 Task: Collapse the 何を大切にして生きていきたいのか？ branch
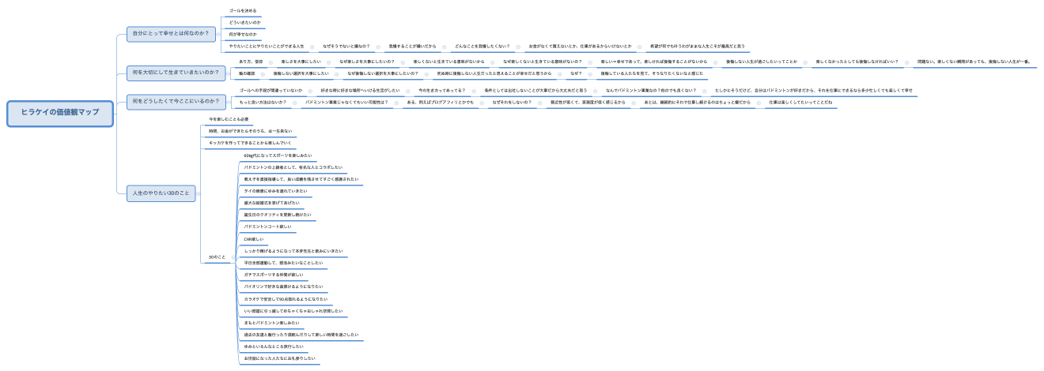pos(229,73)
